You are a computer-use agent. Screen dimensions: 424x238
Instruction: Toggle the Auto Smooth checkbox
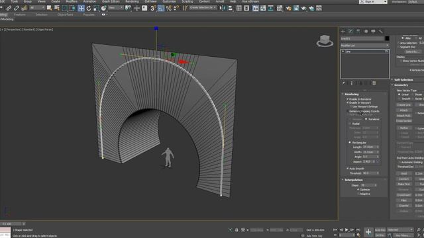[348, 169]
